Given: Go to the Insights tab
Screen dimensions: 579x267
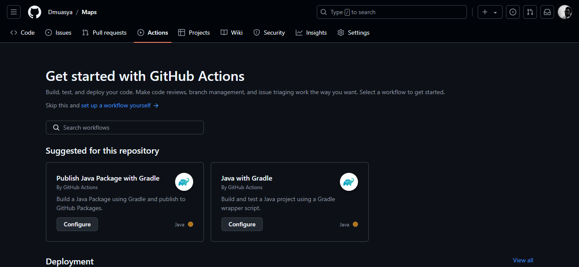Looking at the screenshot, I should click(x=311, y=33).
